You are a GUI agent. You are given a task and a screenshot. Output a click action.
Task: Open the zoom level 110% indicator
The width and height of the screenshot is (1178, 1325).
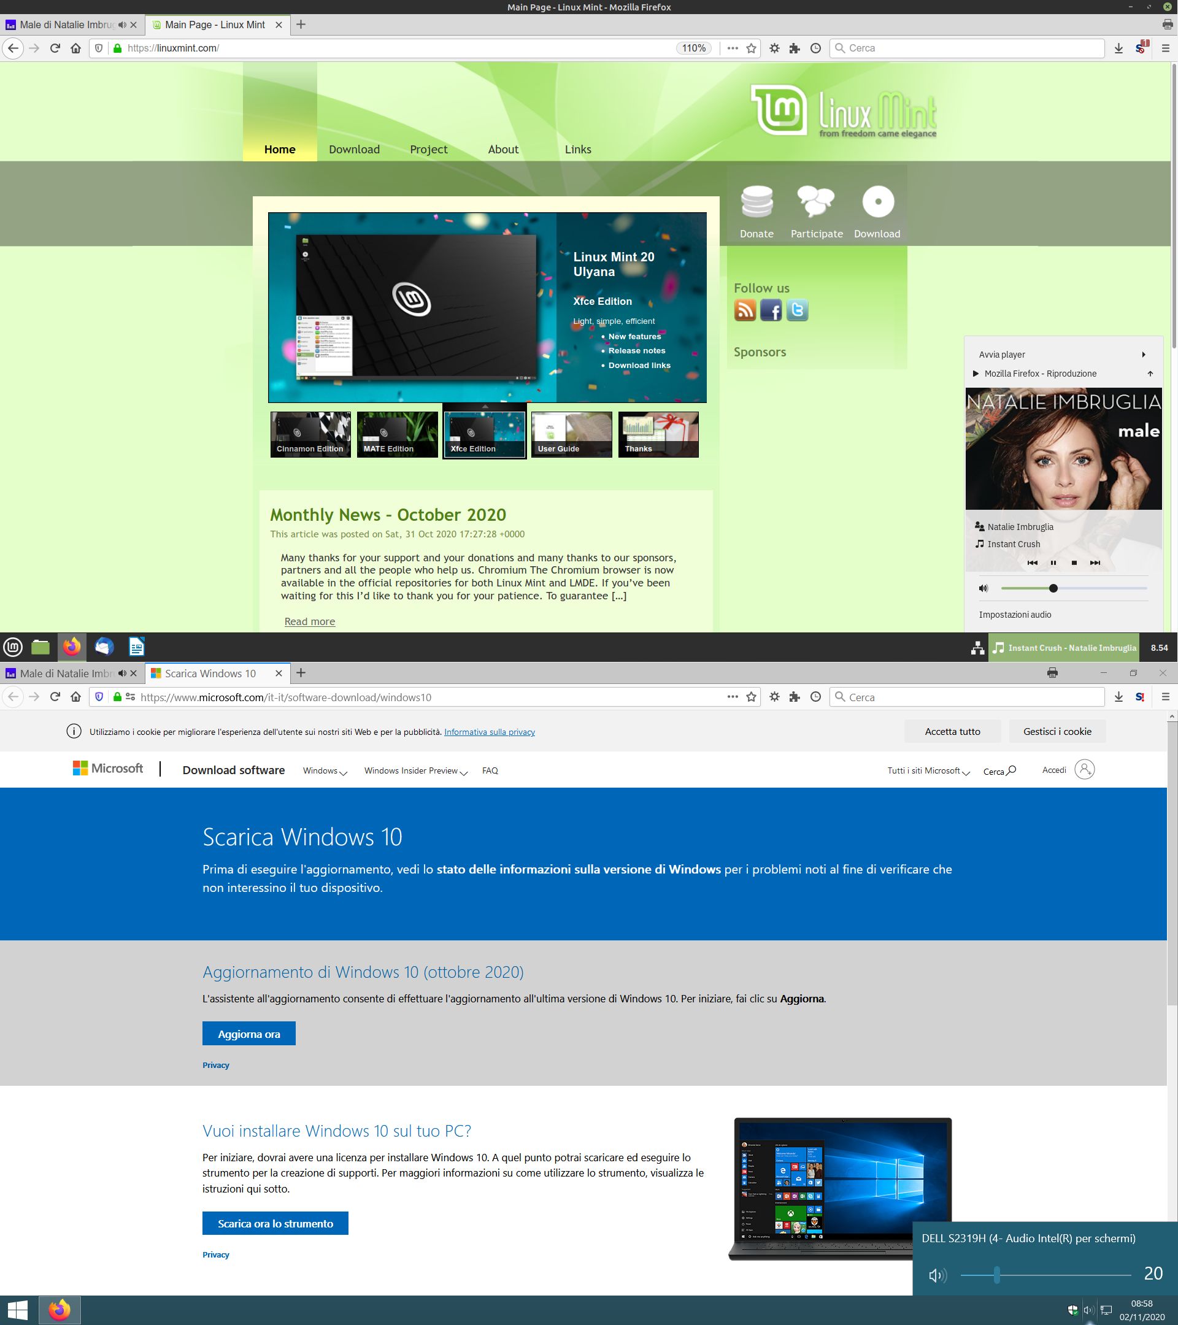tap(694, 48)
